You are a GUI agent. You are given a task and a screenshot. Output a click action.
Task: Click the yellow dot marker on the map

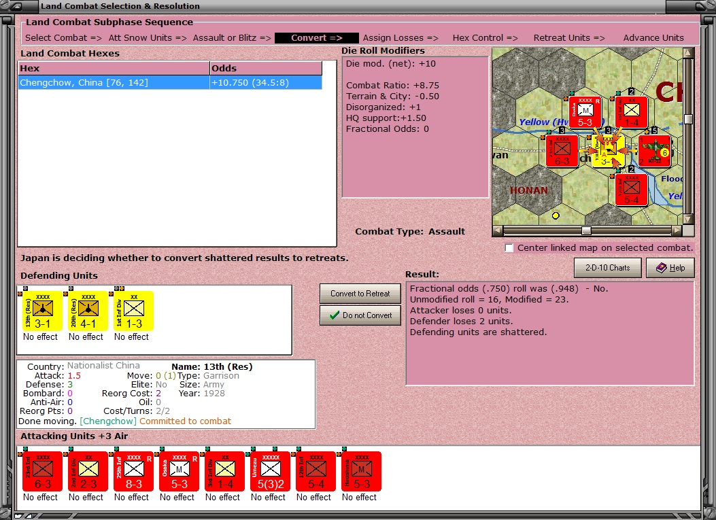click(556, 215)
